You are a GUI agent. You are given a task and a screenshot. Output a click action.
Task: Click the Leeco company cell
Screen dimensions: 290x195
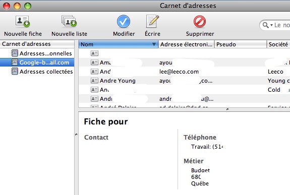pos(275,72)
